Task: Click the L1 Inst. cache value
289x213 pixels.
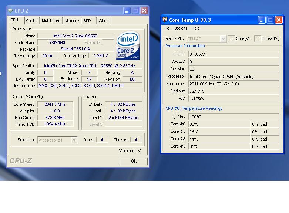Action: (124, 111)
